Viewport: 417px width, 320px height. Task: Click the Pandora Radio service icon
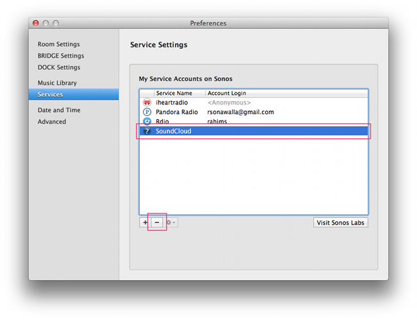click(147, 112)
